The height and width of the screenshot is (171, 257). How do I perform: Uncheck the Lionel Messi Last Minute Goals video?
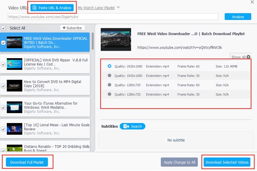(3, 129)
